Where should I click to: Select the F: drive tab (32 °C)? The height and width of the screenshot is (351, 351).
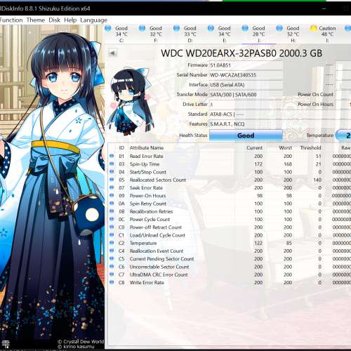pos(156,34)
